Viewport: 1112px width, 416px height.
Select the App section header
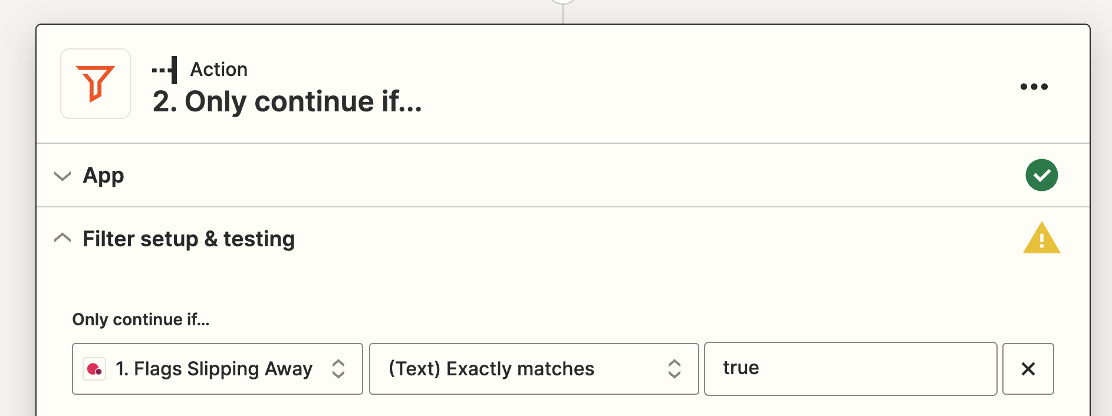(104, 175)
